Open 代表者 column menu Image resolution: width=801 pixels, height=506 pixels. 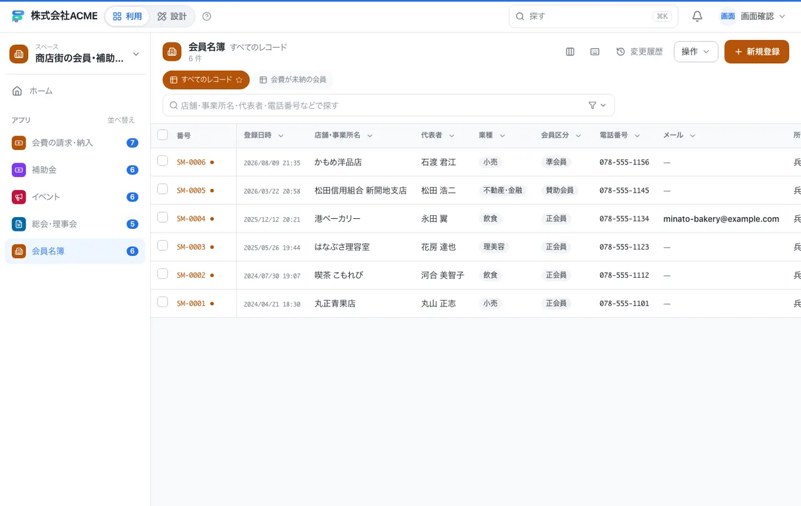pyautogui.click(x=452, y=135)
